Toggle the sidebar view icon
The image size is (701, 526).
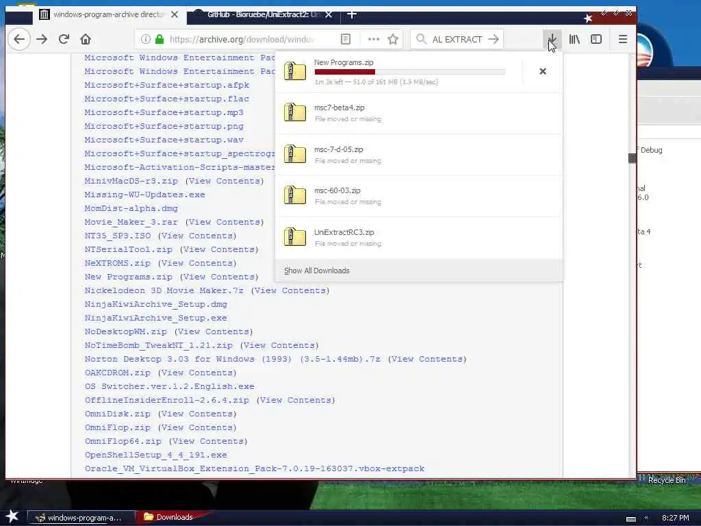point(596,39)
